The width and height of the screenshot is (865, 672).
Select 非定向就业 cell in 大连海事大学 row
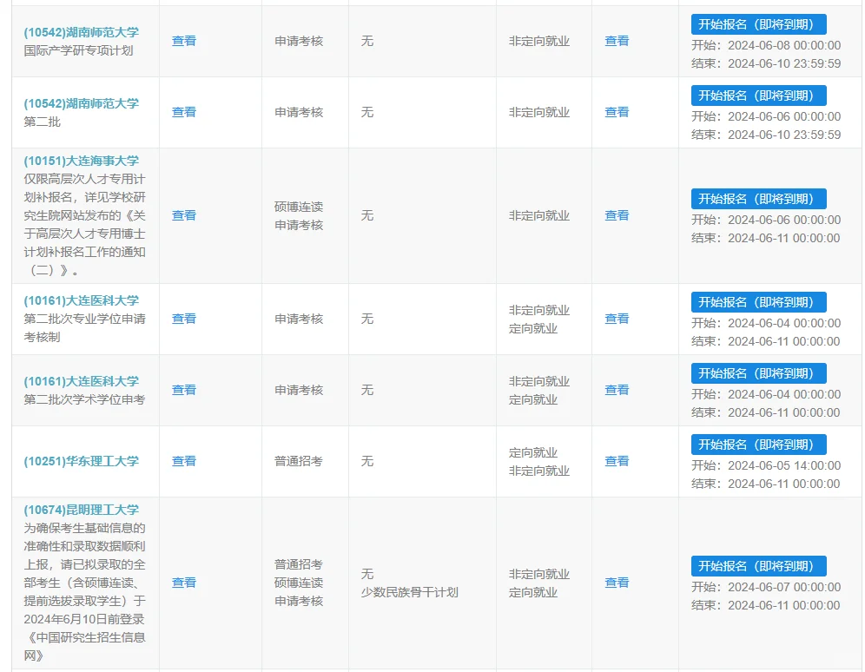[x=539, y=215]
